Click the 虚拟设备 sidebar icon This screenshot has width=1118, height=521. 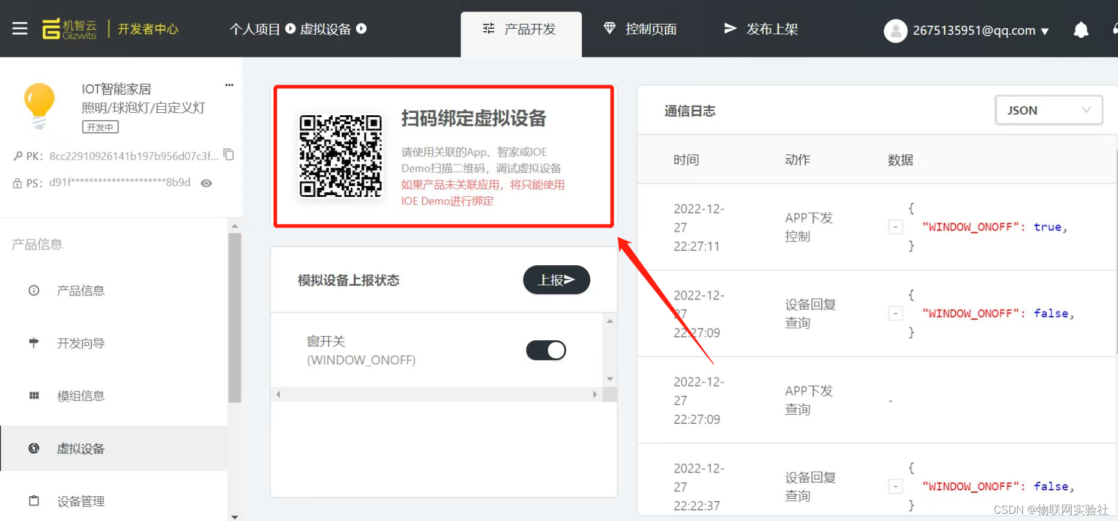[34, 448]
